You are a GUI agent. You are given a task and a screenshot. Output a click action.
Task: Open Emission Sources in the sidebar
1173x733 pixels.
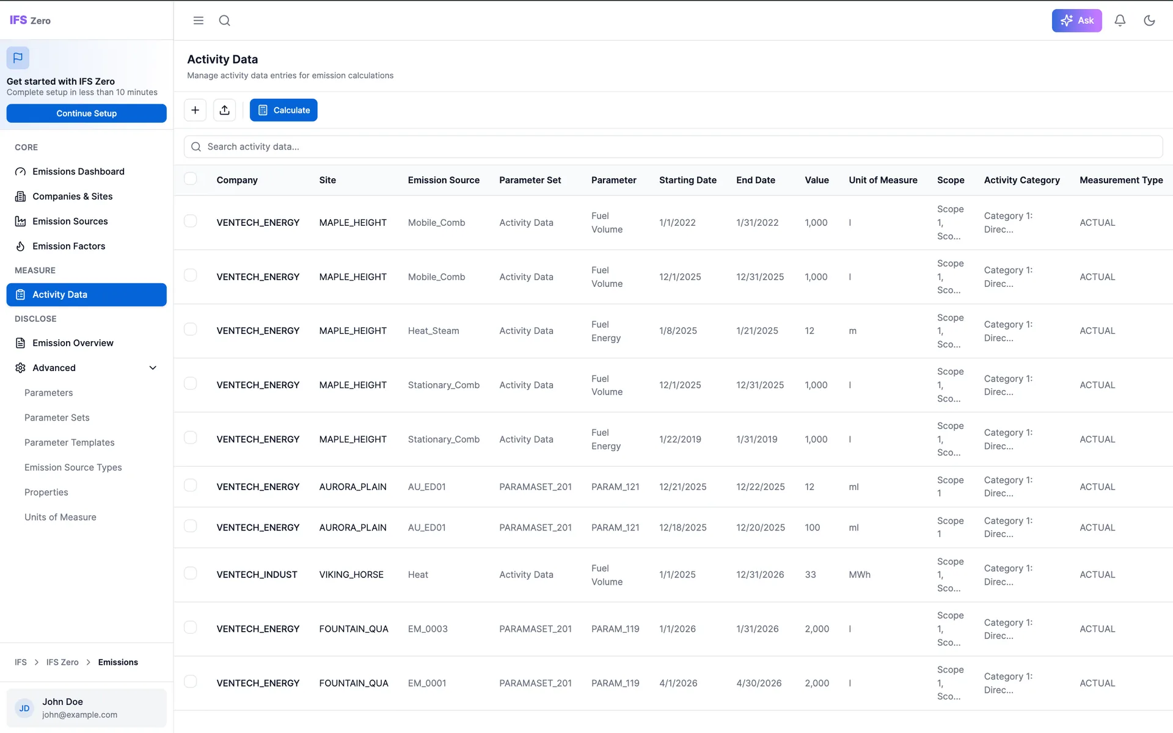click(x=70, y=221)
